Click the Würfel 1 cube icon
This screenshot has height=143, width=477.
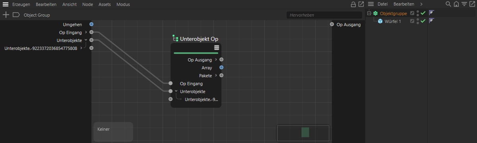coord(380,21)
